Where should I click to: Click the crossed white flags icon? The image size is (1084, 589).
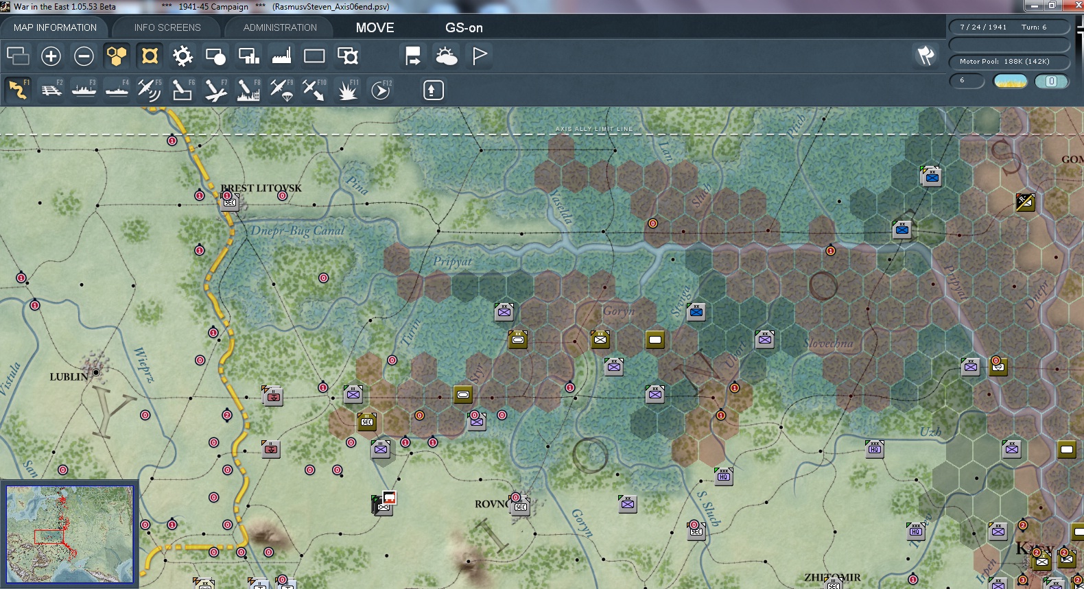926,56
